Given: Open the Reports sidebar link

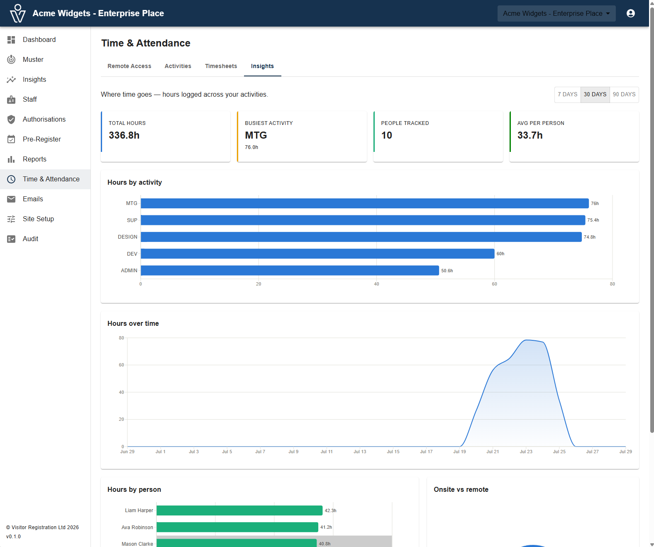Looking at the screenshot, I should [45, 159].
